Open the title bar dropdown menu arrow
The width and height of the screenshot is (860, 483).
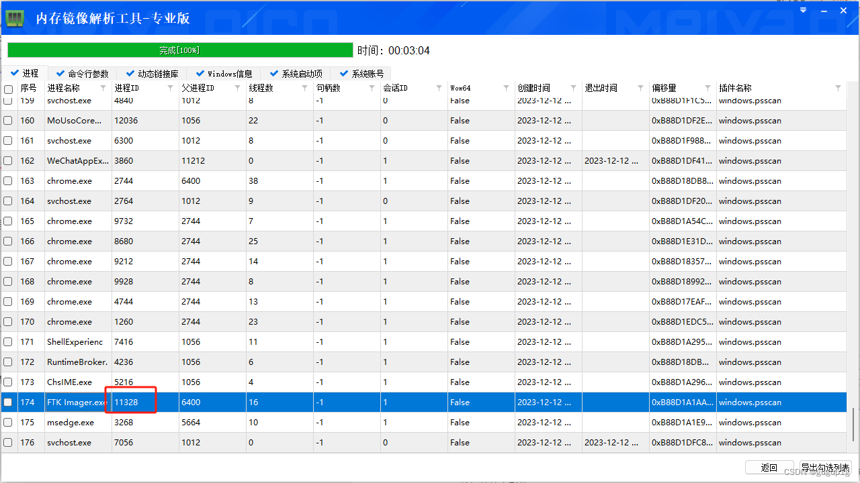(x=803, y=10)
